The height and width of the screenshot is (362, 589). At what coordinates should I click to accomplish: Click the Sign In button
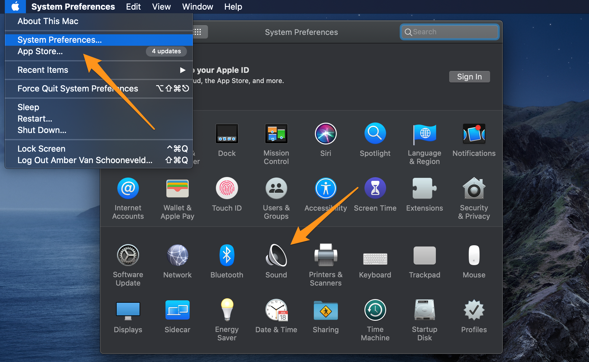[x=469, y=77]
